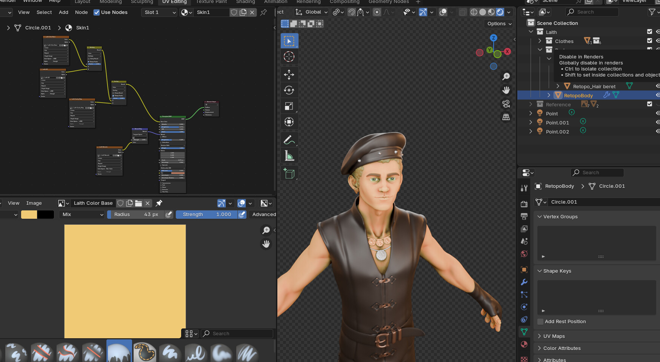Activate the Rotate tool
Image resolution: width=660 pixels, height=362 pixels.
(x=289, y=90)
